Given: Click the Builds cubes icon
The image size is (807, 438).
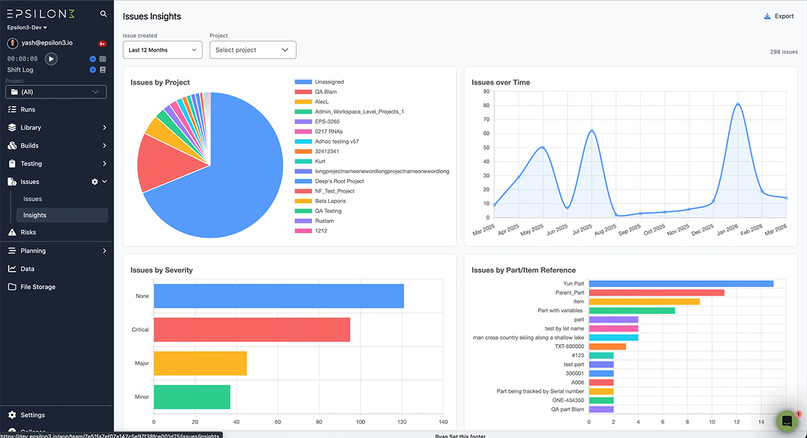Looking at the screenshot, I should point(12,146).
